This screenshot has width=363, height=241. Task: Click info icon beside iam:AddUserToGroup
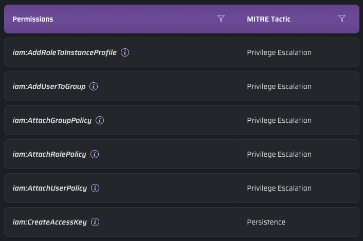(94, 86)
